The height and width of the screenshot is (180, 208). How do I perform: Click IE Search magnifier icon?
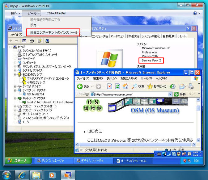click(134, 86)
